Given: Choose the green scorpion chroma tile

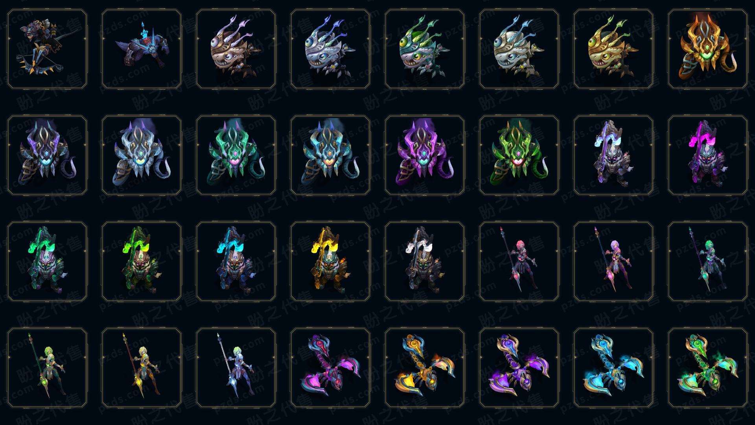Looking at the screenshot, I should pyautogui.click(x=708, y=368).
